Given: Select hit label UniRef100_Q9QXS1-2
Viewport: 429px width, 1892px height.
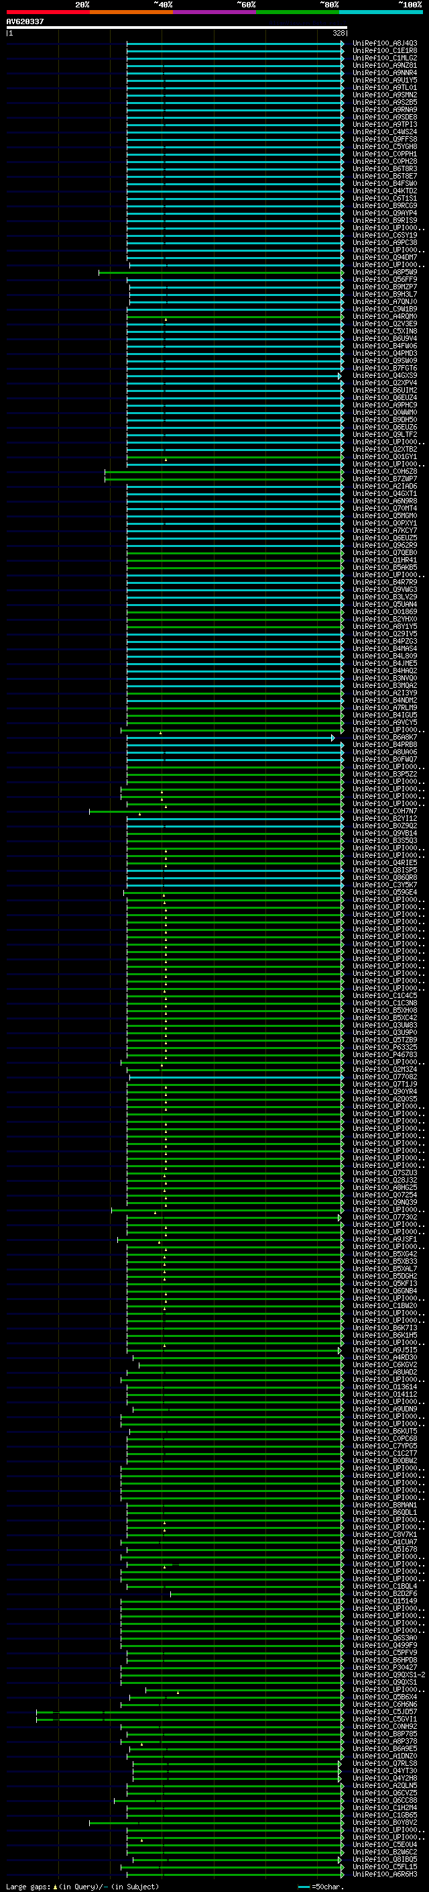Looking at the screenshot, I should (389, 1675).
